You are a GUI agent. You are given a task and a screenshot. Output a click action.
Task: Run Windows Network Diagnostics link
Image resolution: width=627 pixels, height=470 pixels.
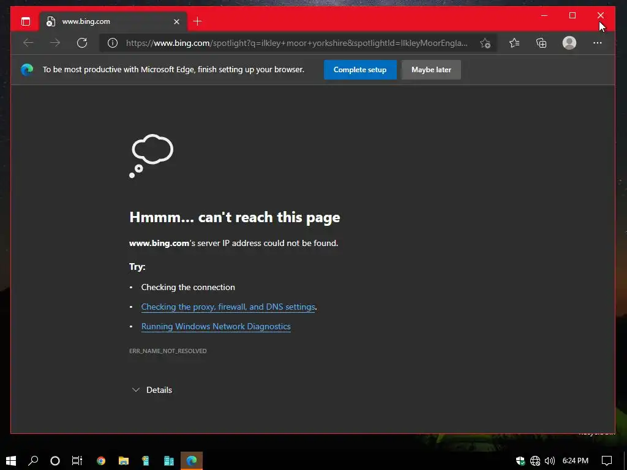coord(216,327)
